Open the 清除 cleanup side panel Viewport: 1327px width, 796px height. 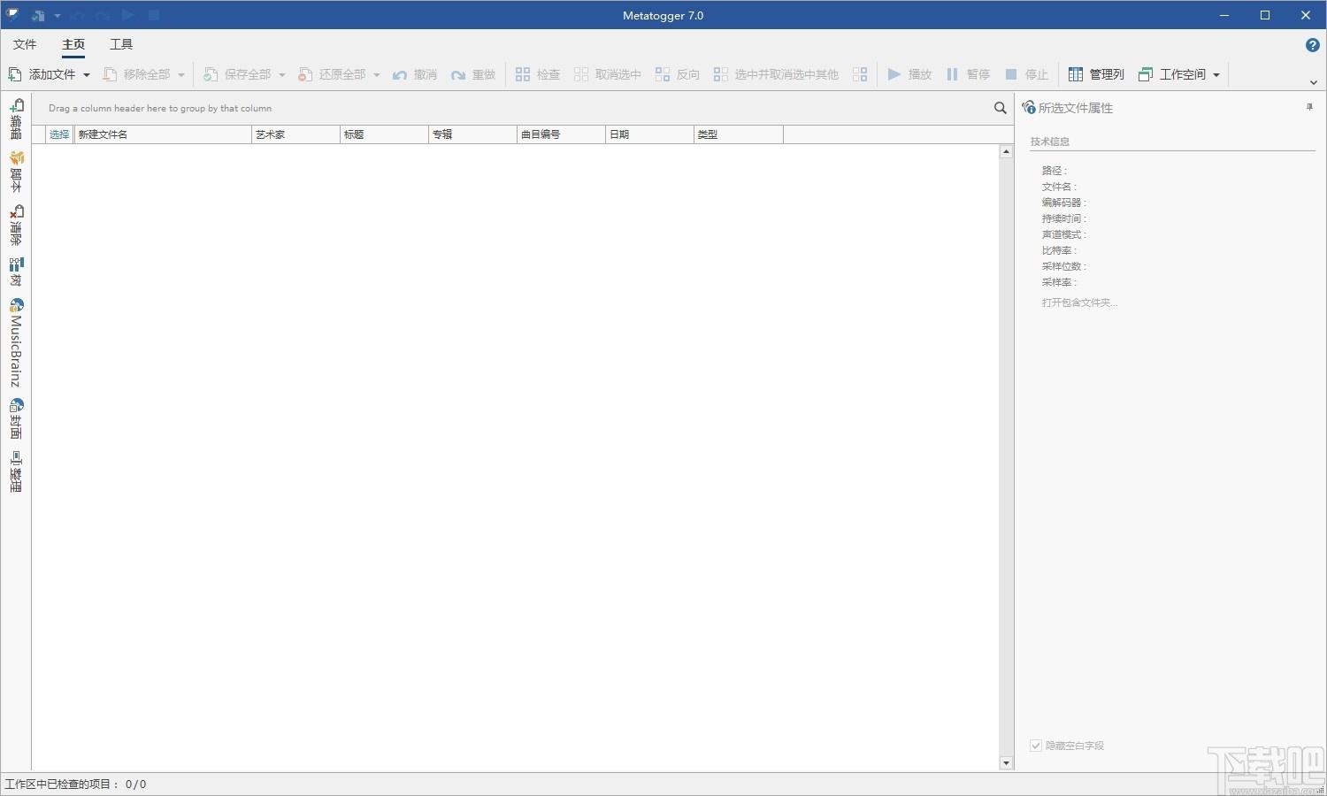[x=16, y=226]
